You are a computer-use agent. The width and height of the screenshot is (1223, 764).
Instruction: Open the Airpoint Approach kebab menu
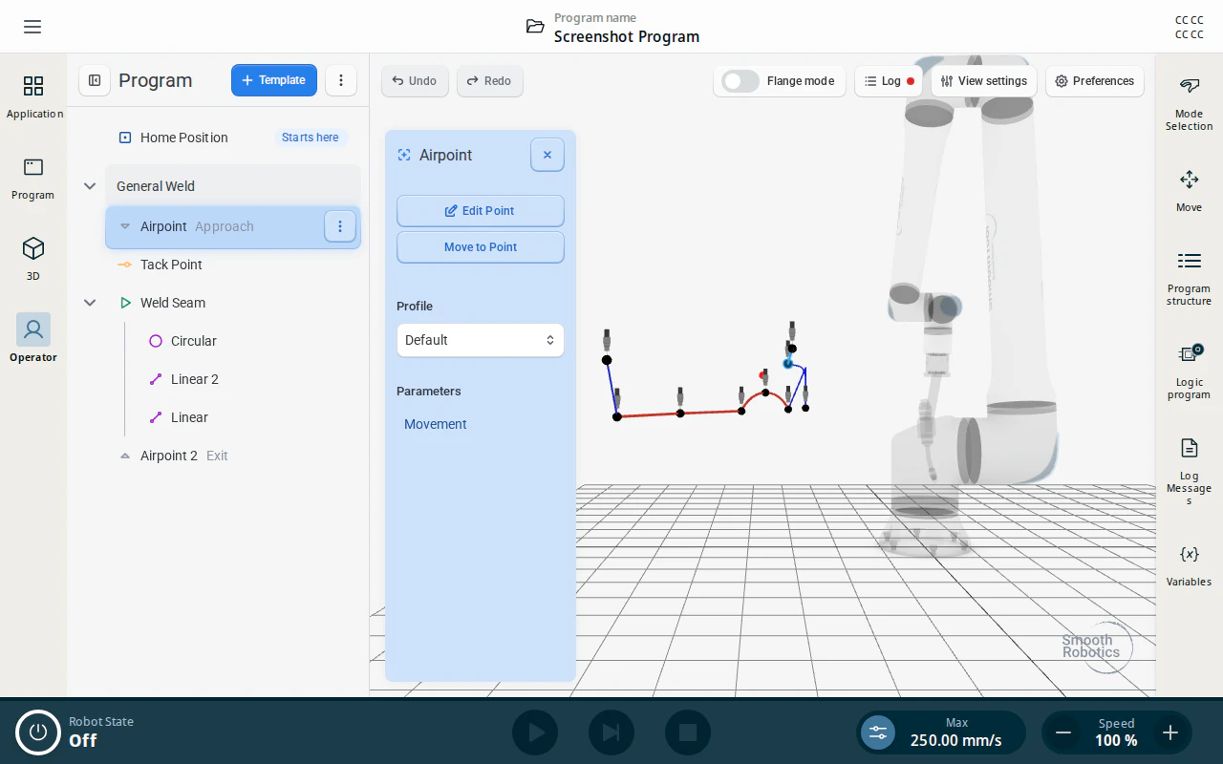(340, 226)
